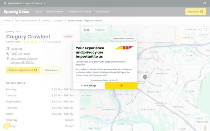The height and width of the screenshot is (131, 210).
Task: Click the address pin icon
Action: 8,59
